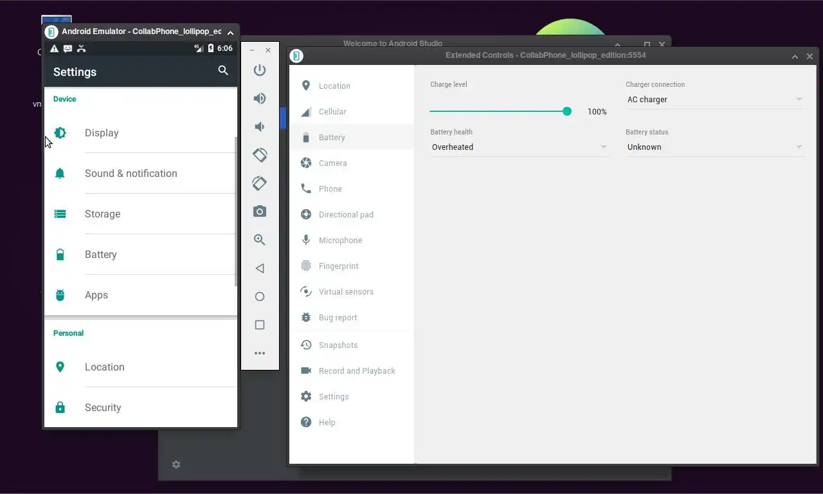
Task: Click the warning icon in the phone status bar
Action: (54, 48)
